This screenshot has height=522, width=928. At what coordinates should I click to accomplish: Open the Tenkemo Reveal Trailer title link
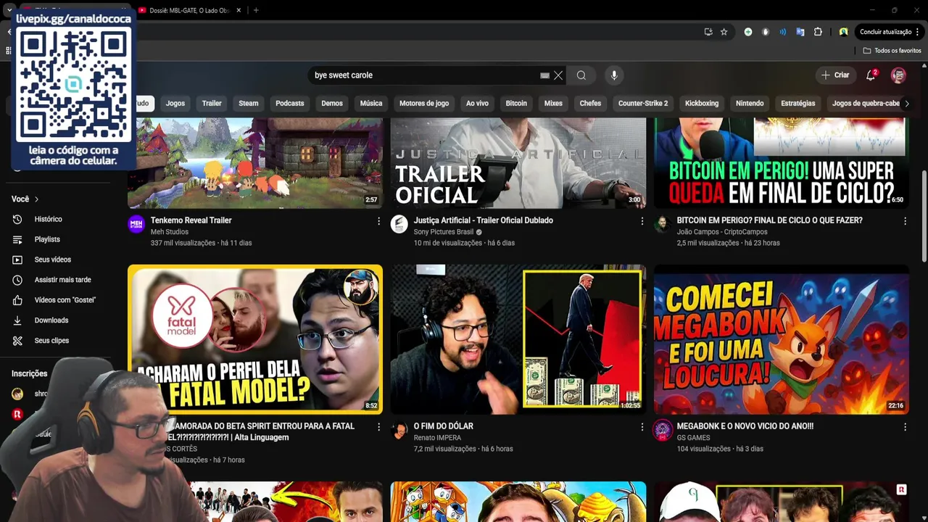pos(191,220)
